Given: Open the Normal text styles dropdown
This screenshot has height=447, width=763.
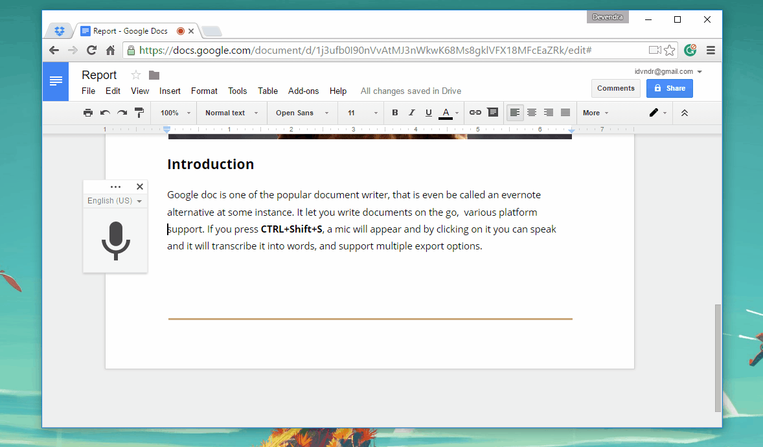Looking at the screenshot, I should pyautogui.click(x=232, y=113).
